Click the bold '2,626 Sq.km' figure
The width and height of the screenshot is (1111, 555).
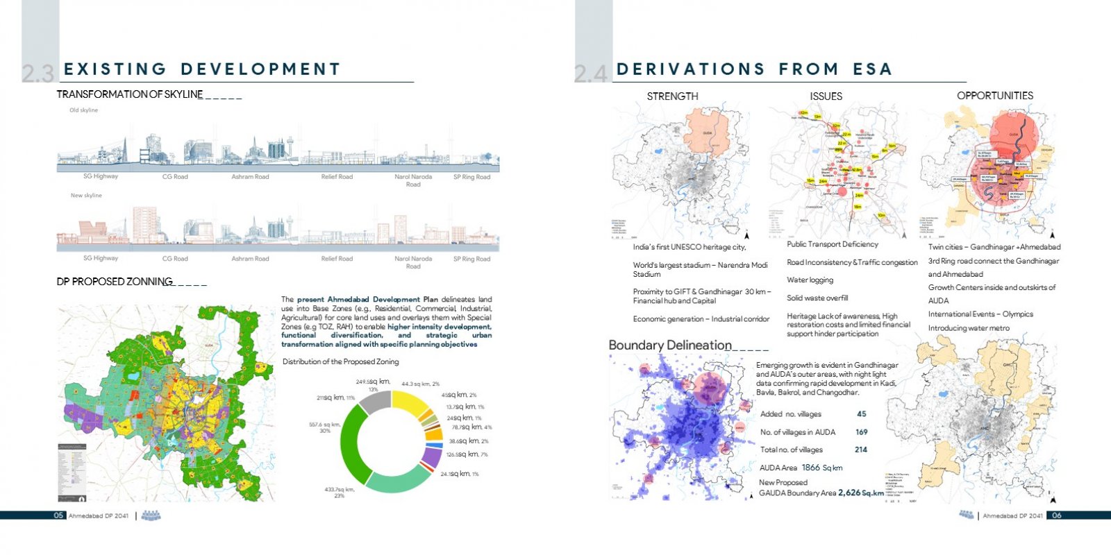coord(861,493)
